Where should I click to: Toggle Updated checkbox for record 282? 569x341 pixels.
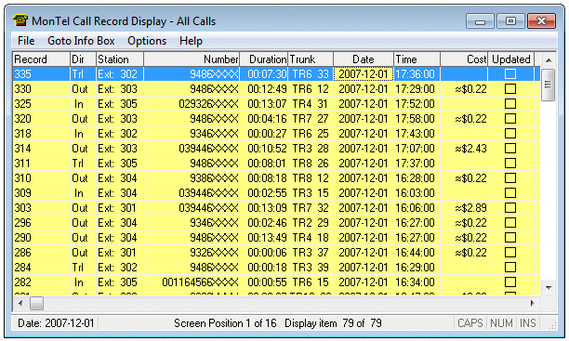[x=510, y=282]
